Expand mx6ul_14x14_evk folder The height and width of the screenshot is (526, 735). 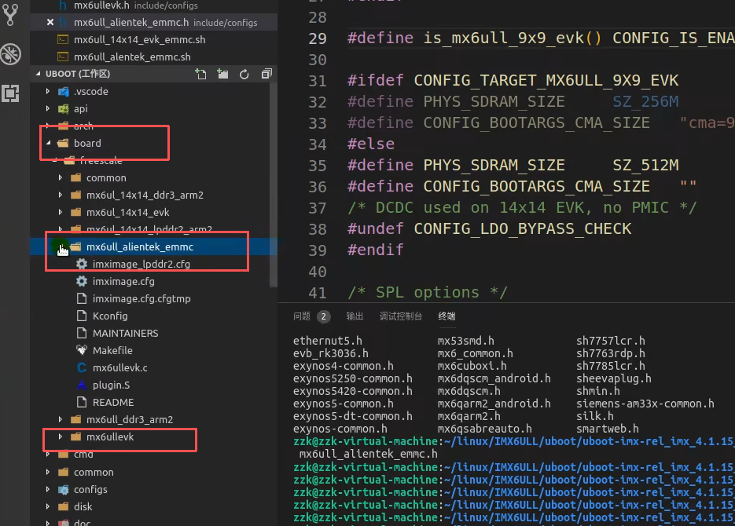pyautogui.click(x=61, y=212)
